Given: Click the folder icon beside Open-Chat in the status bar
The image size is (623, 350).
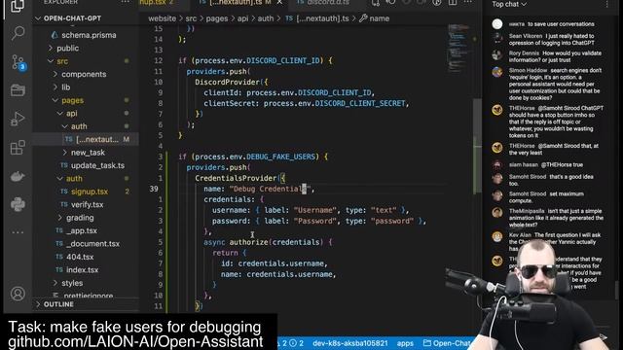Looking at the screenshot, I should 427,343.
